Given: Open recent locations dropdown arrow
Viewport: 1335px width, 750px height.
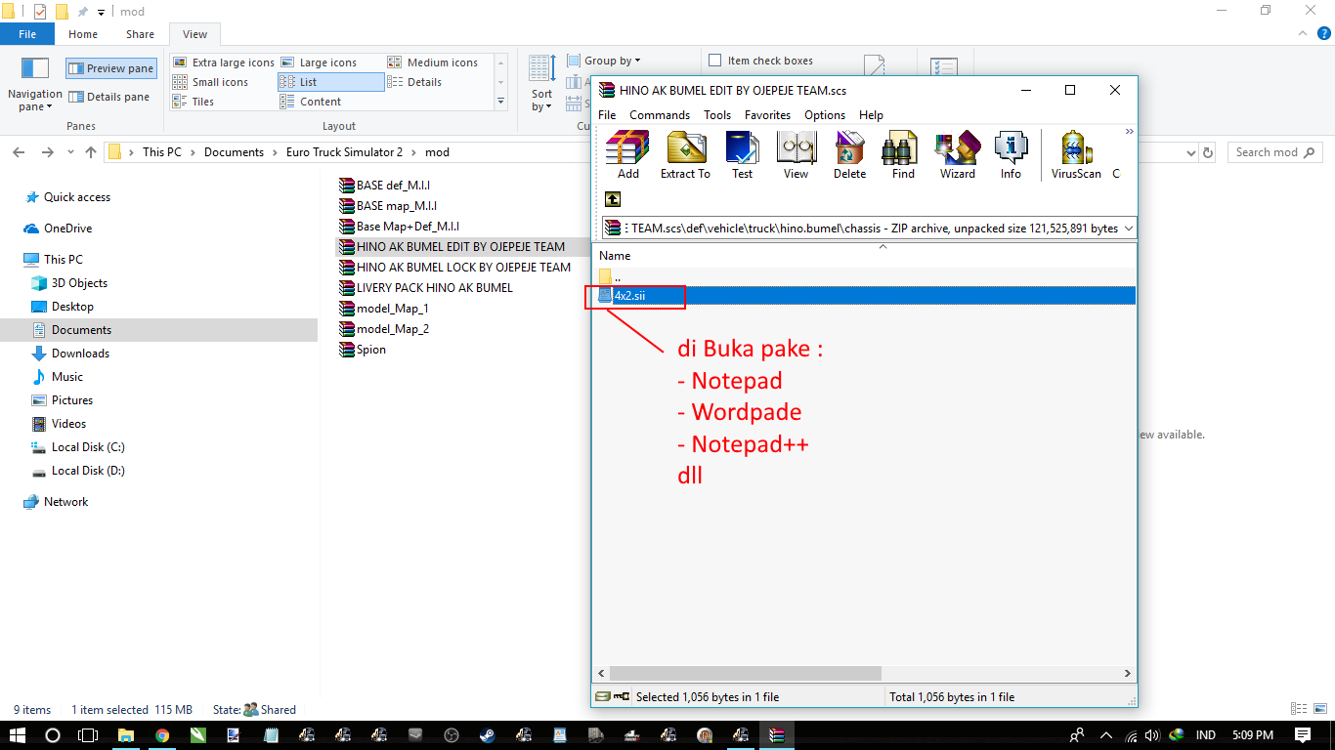Looking at the screenshot, I should point(70,152).
